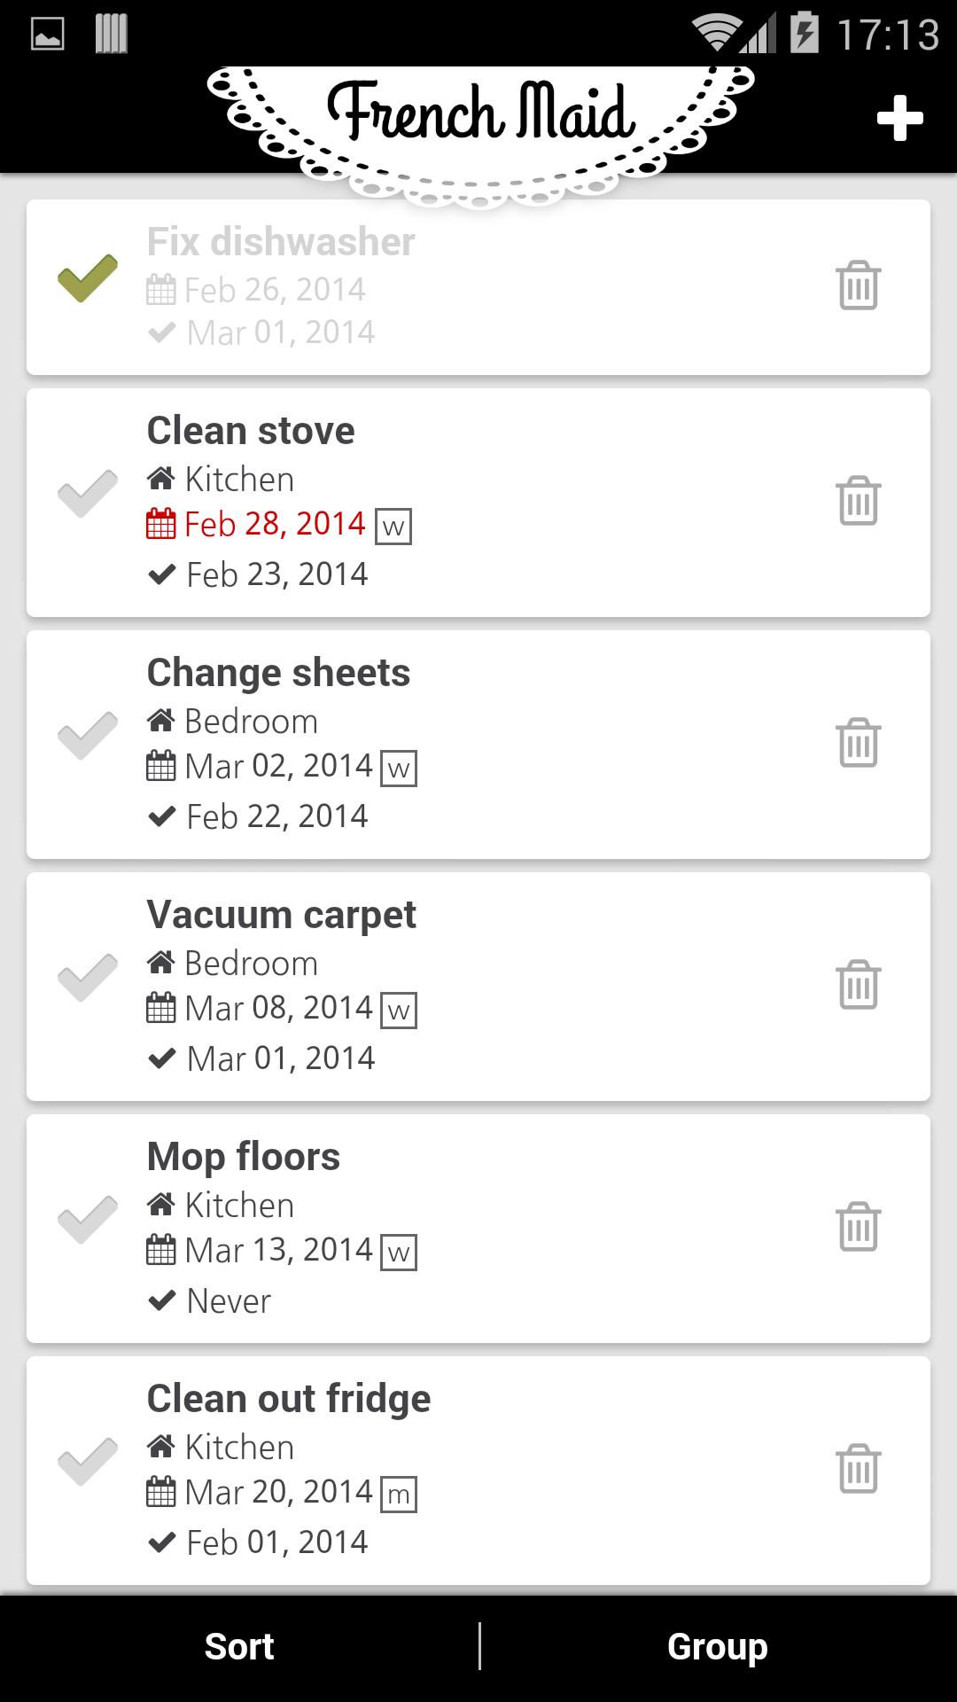Click the weekly badge on Vacuum carpet
957x1702 pixels.
399,1011
